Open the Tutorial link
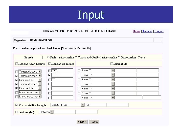Image resolution: width=182 pixels, height=136 pixels. tap(147, 31)
